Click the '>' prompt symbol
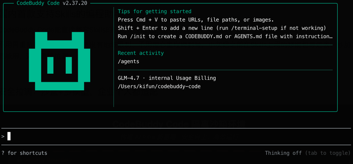This screenshot has width=353, height=164. click(3, 136)
